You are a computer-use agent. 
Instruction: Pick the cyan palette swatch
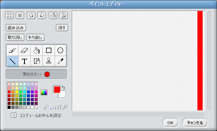[25, 92]
